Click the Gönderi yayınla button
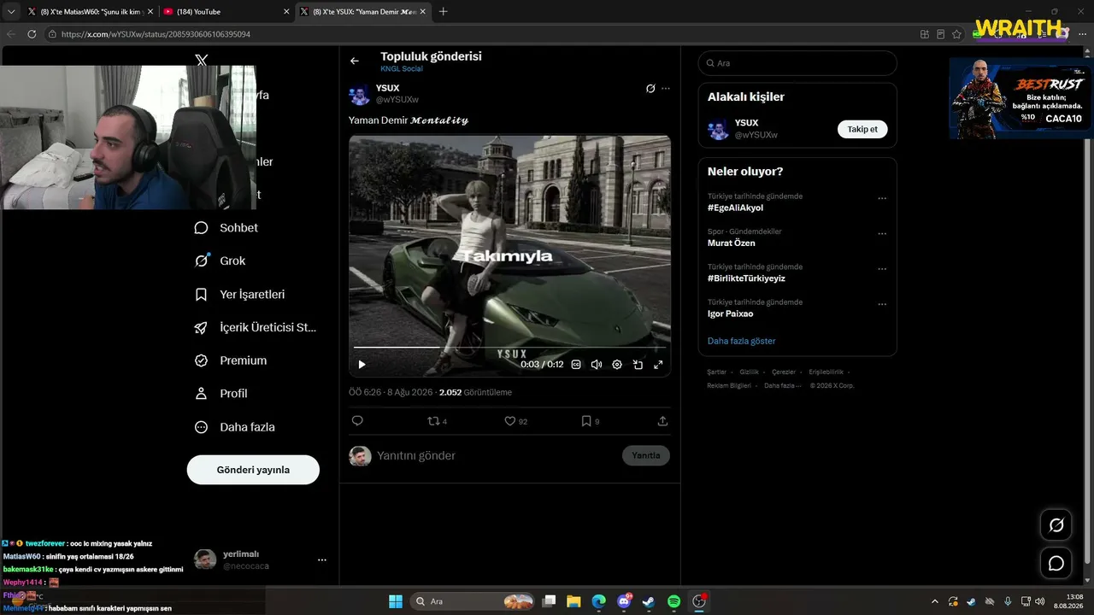Image resolution: width=1094 pixels, height=615 pixels. click(x=253, y=470)
